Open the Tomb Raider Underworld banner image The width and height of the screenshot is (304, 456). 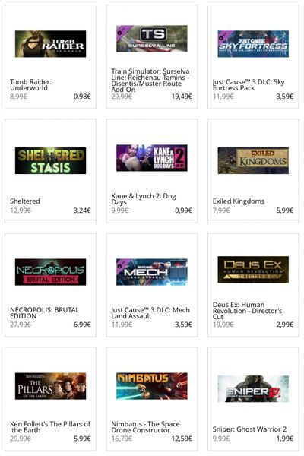pyautogui.click(x=50, y=44)
